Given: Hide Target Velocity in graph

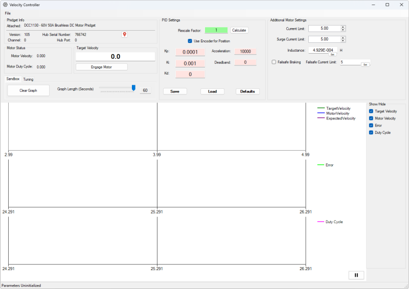Looking at the screenshot, I should (371, 111).
